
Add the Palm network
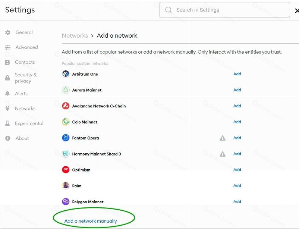tap(237, 186)
